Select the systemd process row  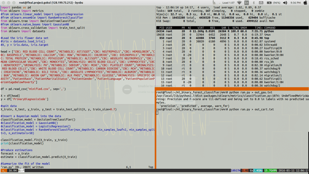point(232,41)
